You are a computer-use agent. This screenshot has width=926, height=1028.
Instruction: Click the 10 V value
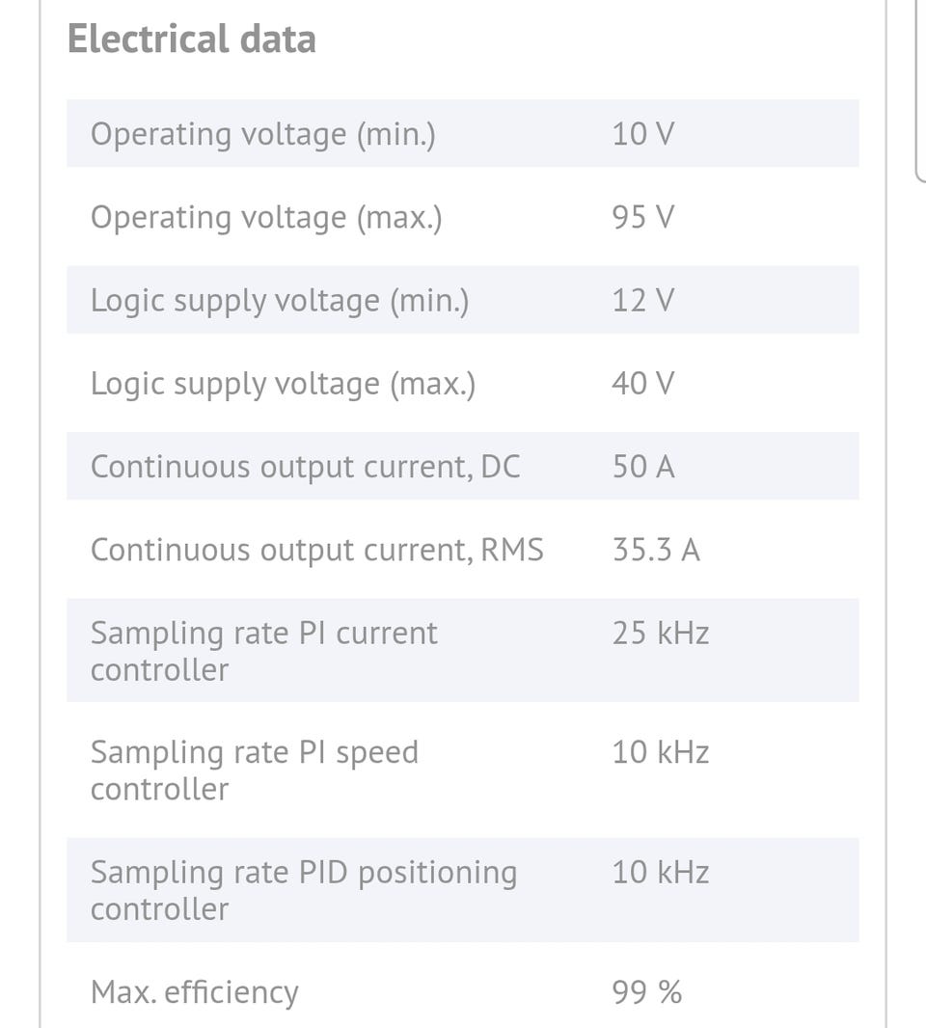click(642, 134)
